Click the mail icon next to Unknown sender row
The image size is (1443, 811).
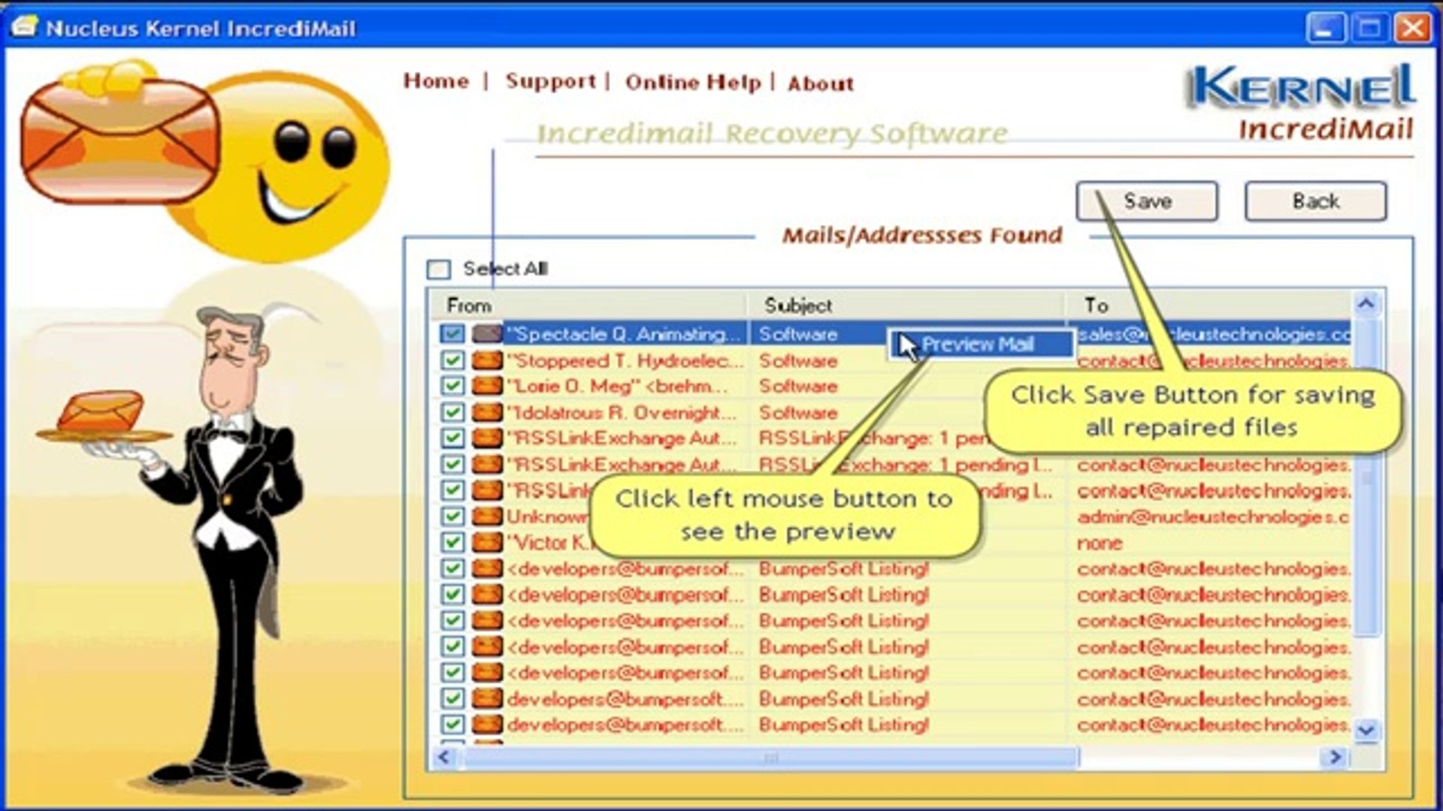tap(487, 517)
